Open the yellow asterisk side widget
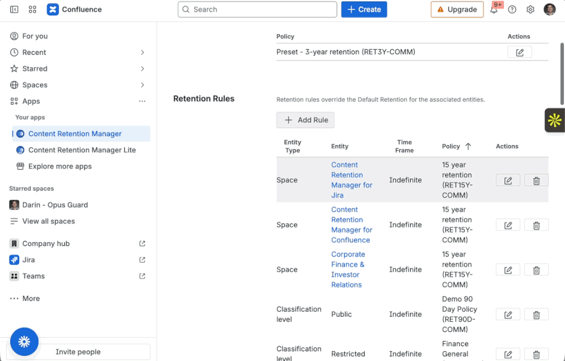The height and width of the screenshot is (361, 565). click(555, 120)
